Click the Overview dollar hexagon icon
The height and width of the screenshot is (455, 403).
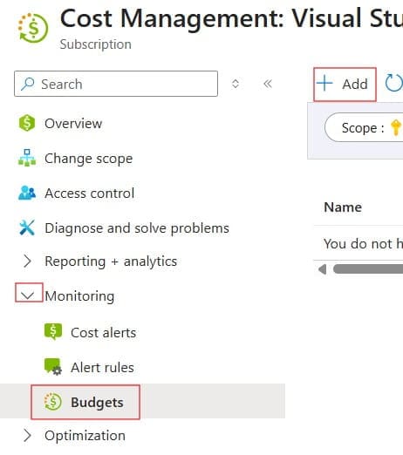[x=27, y=123]
